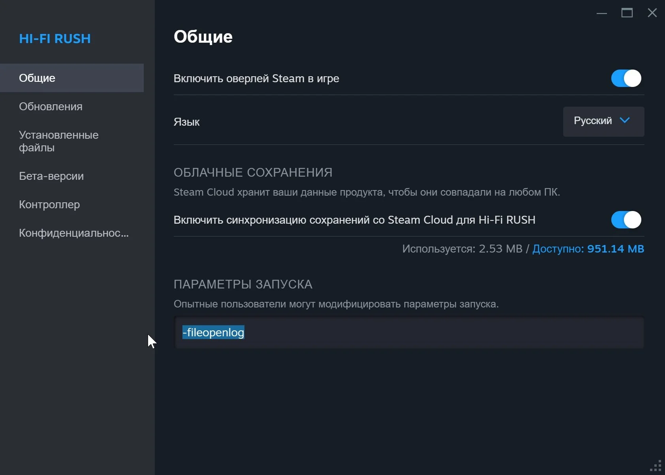Click the window resize grip icon

(656, 466)
